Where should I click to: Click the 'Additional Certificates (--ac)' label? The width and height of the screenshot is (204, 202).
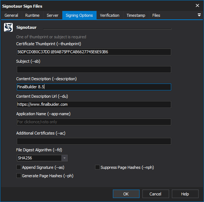coord(41,133)
